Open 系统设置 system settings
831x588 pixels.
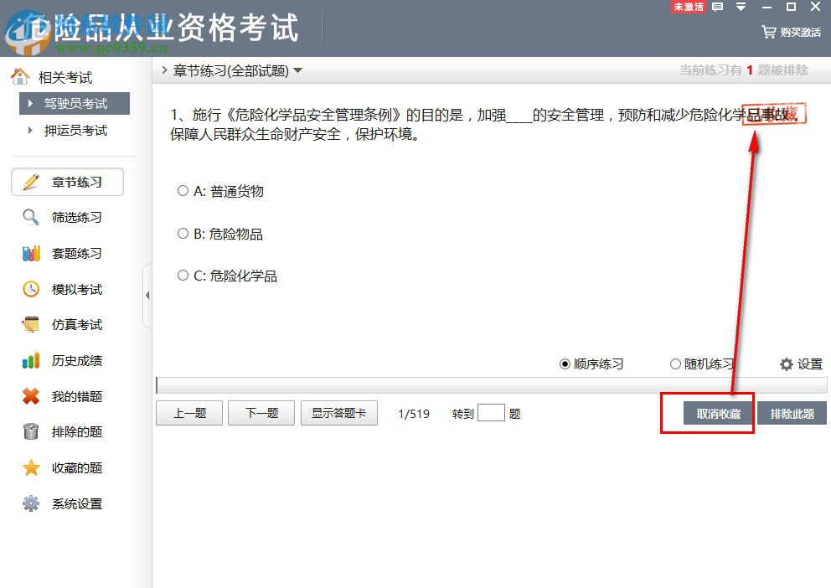pos(70,503)
